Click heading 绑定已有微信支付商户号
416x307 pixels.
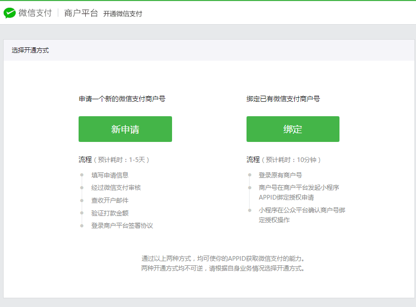[283, 99]
